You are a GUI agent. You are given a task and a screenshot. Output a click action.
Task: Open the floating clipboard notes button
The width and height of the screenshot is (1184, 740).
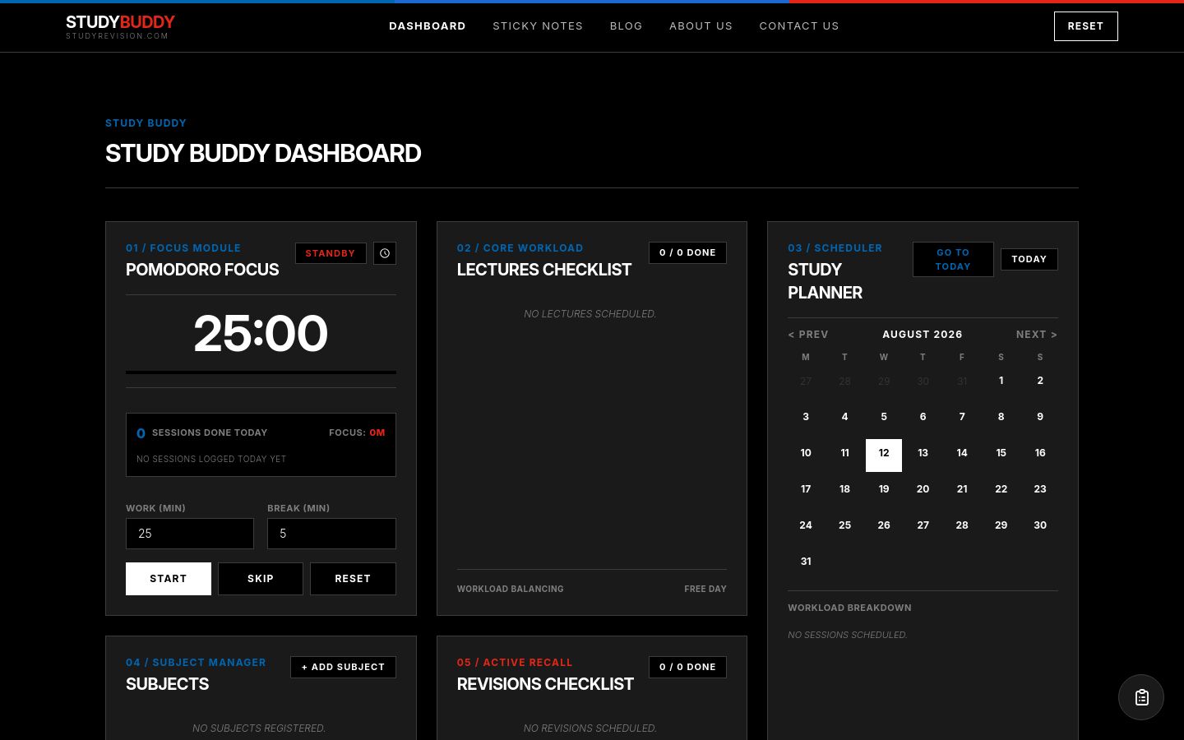click(x=1141, y=697)
